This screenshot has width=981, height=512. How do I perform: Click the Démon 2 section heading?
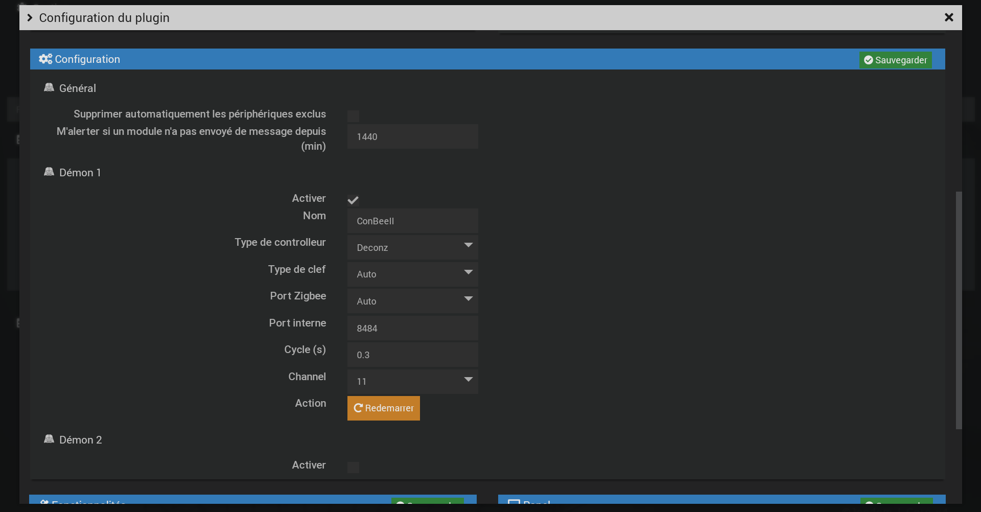(x=81, y=440)
